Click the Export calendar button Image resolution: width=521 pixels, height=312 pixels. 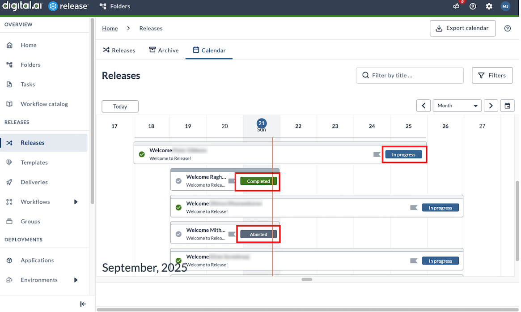(x=462, y=28)
